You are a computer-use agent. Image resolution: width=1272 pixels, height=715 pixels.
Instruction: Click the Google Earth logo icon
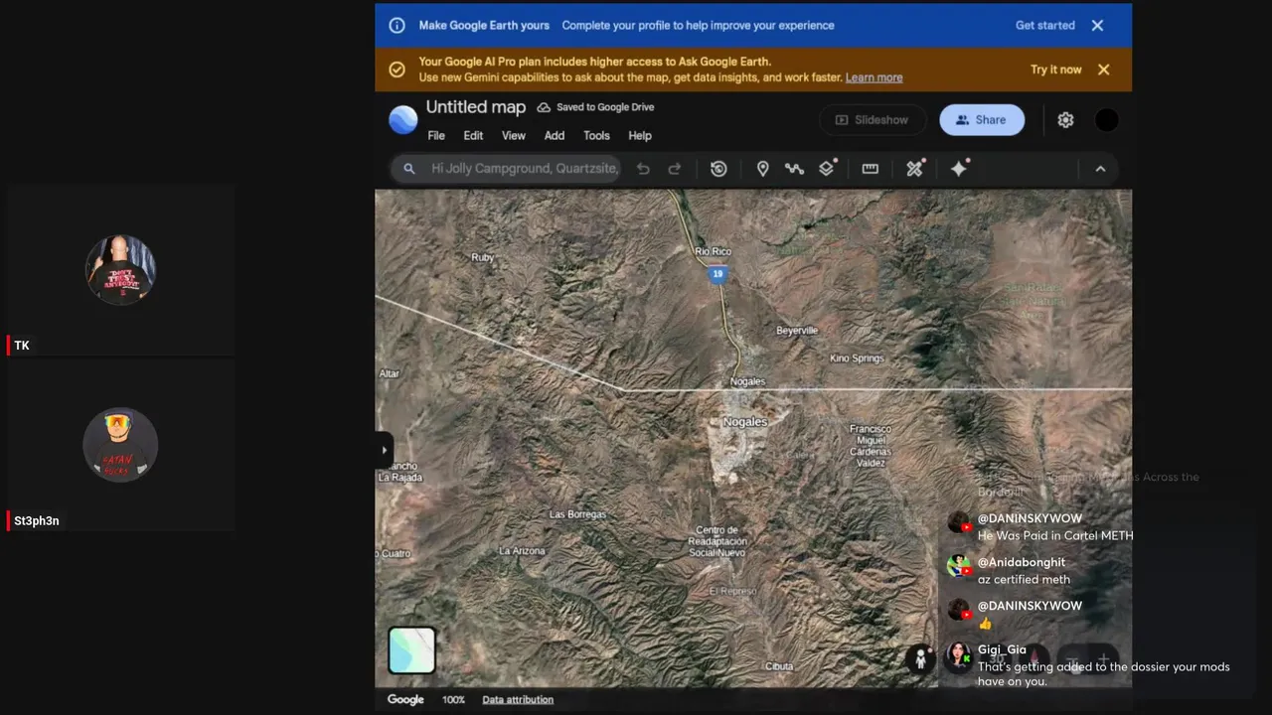[x=402, y=120]
